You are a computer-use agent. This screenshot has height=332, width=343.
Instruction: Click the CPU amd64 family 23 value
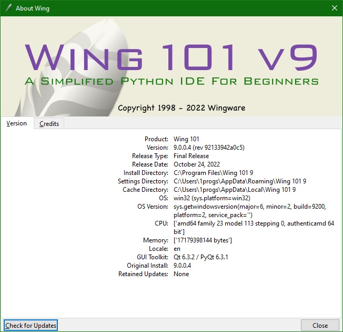[x=254, y=228]
